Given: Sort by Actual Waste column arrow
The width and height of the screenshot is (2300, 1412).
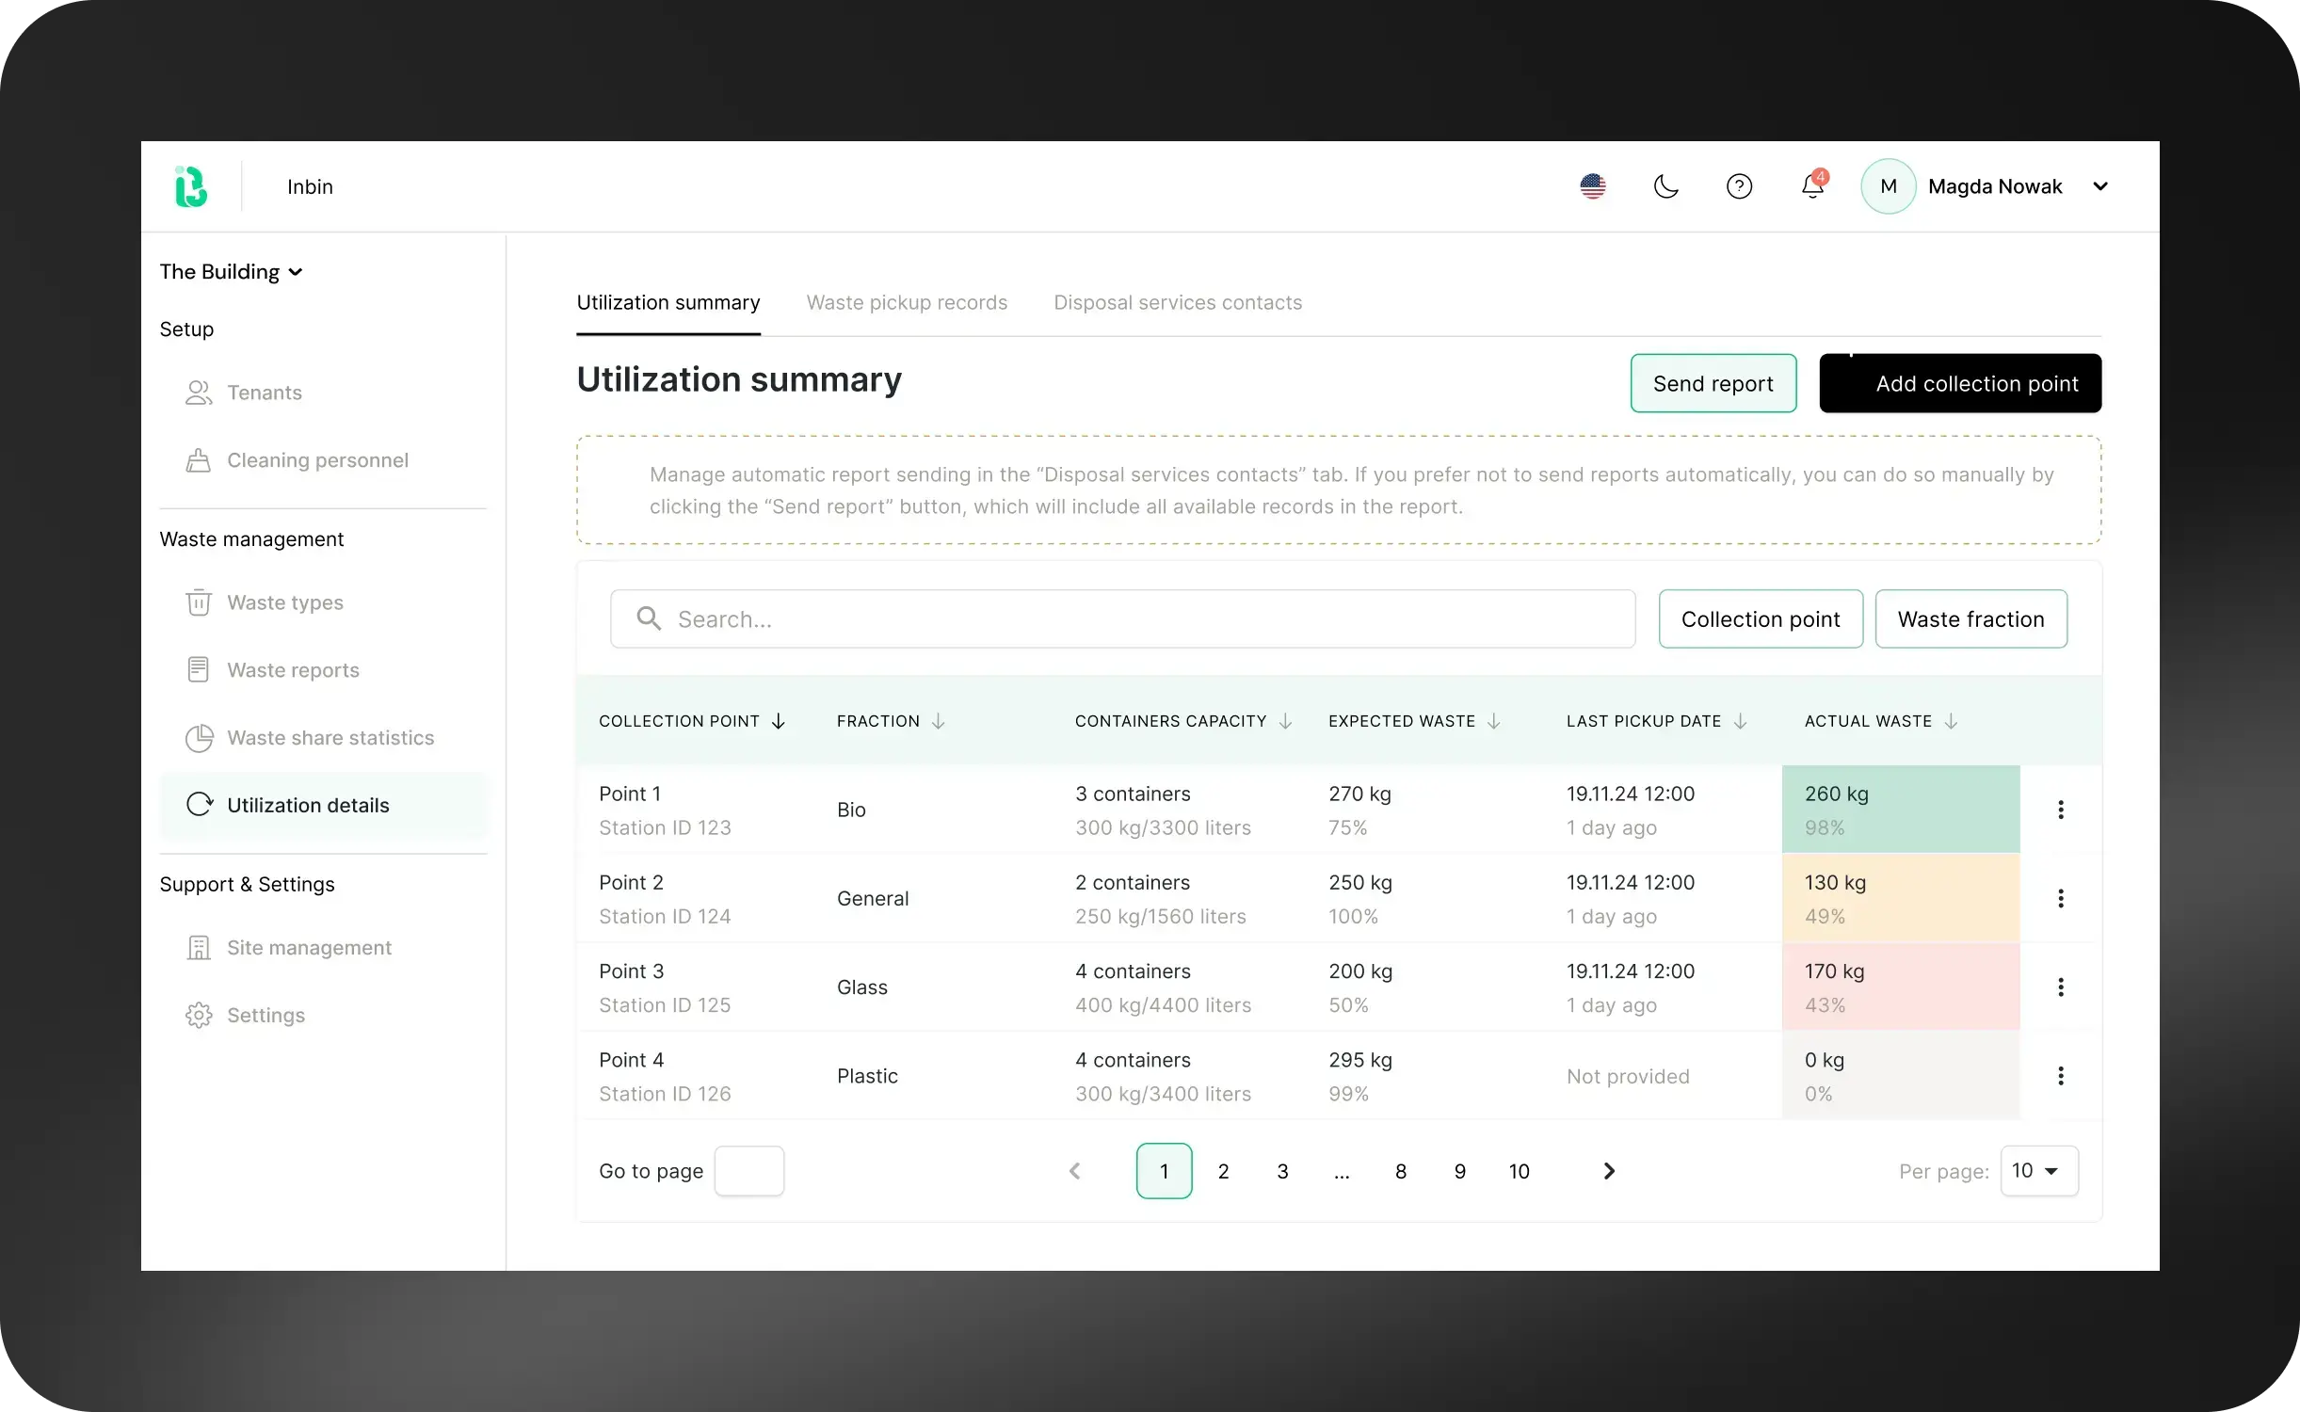Looking at the screenshot, I should tap(1952, 722).
